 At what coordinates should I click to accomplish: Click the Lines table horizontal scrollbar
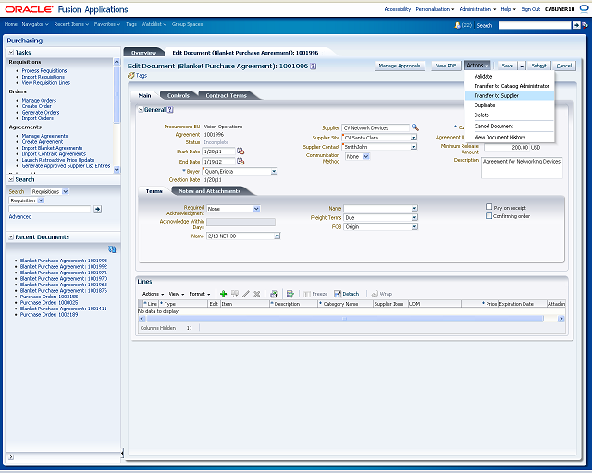pos(344,319)
